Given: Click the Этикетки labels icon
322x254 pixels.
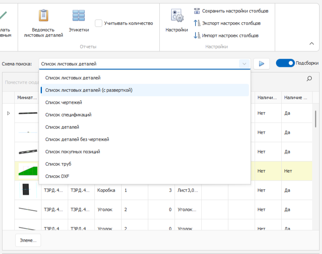Looking at the screenshot, I should 78,16.
